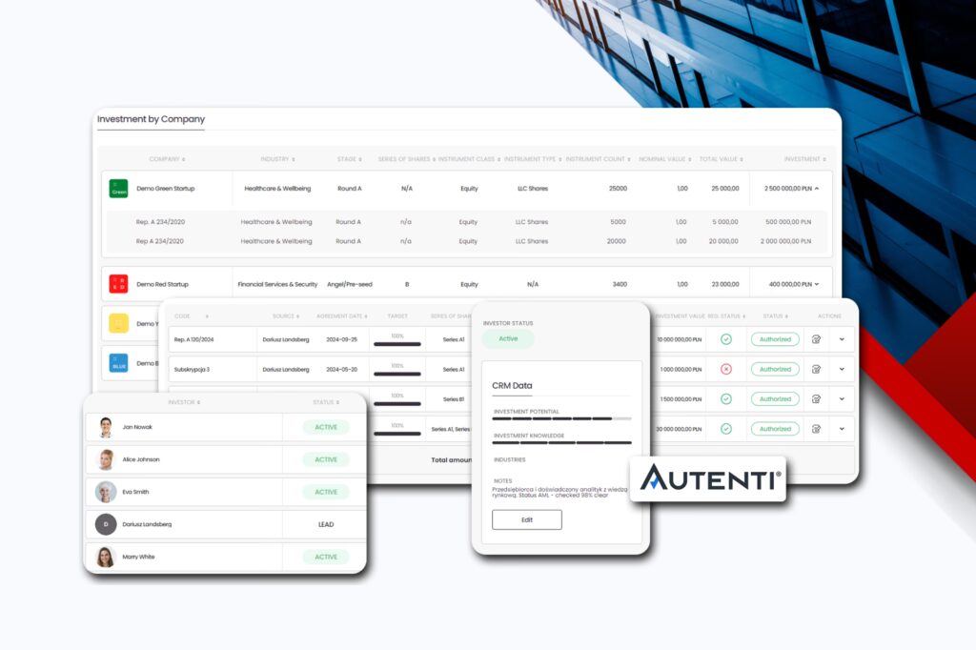Click Authorized status badge for Subskrypcja 3
The image size is (976, 650).
(x=775, y=369)
